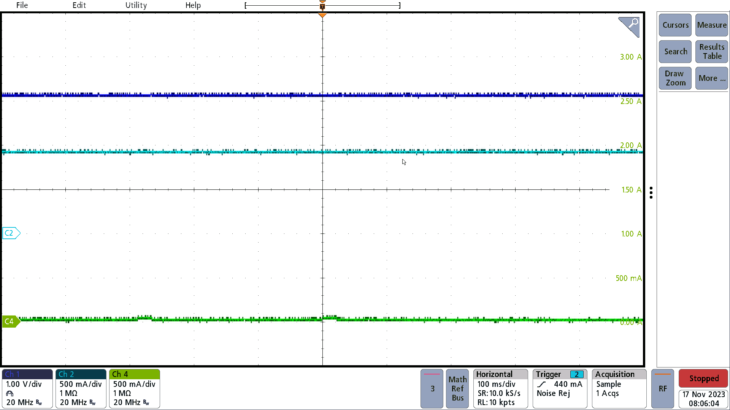Click the 'Noise Rej' trigger mode text
Screen dimensions: 730x410
click(553, 393)
